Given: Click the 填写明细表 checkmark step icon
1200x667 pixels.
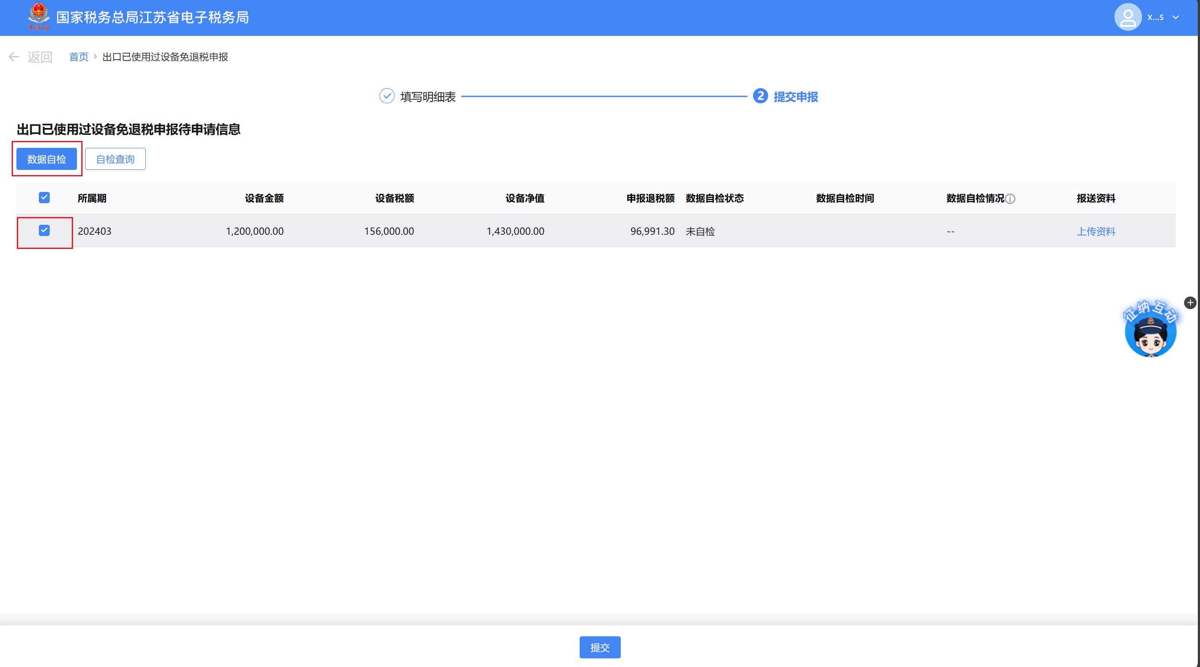Looking at the screenshot, I should point(386,96).
